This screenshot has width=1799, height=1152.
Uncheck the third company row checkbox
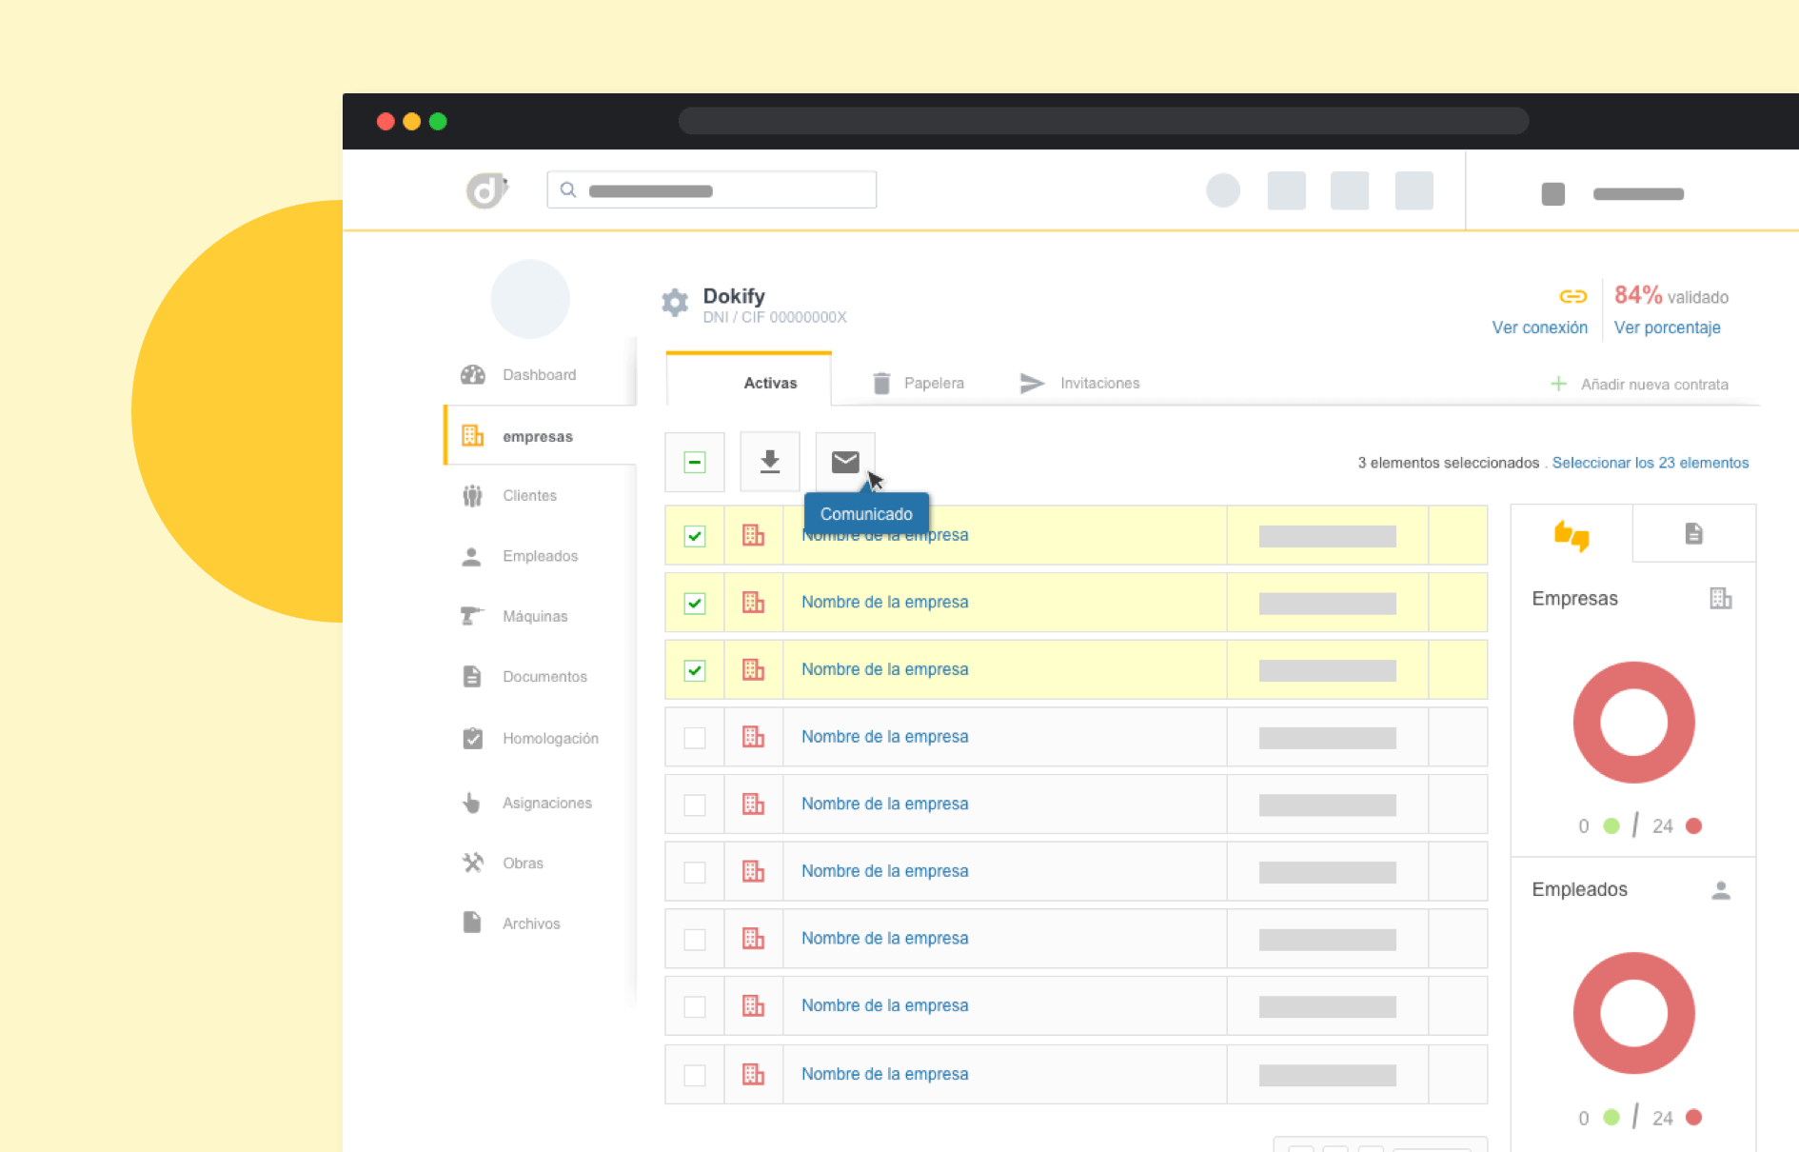pyautogui.click(x=695, y=670)
